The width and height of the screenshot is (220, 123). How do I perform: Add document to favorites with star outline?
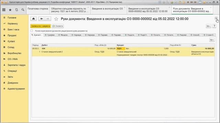click(x=56, y=19)
